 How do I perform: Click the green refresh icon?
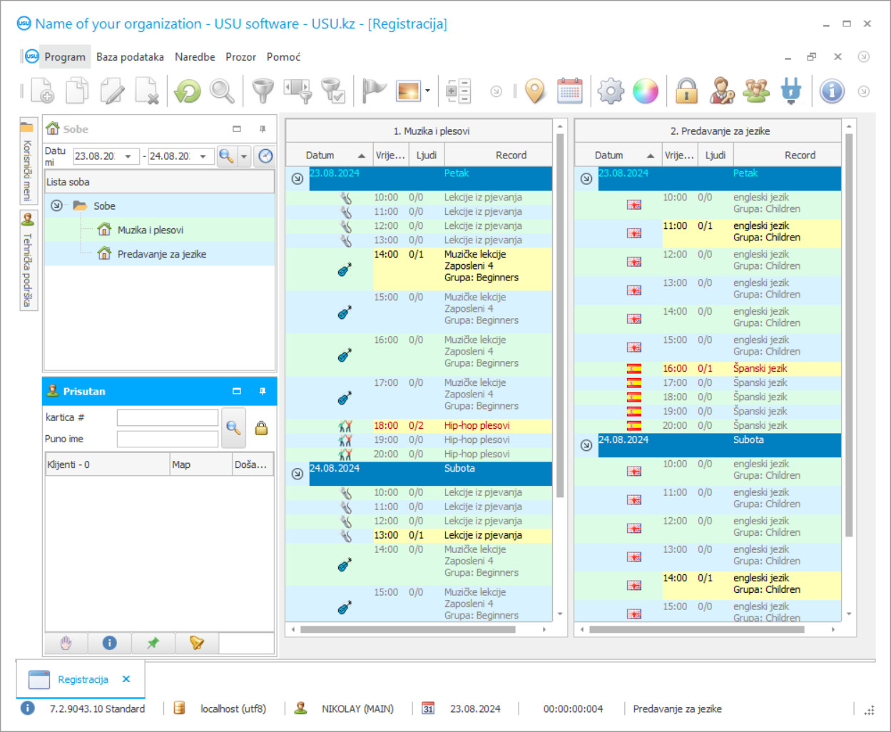[x=188, y=91]
